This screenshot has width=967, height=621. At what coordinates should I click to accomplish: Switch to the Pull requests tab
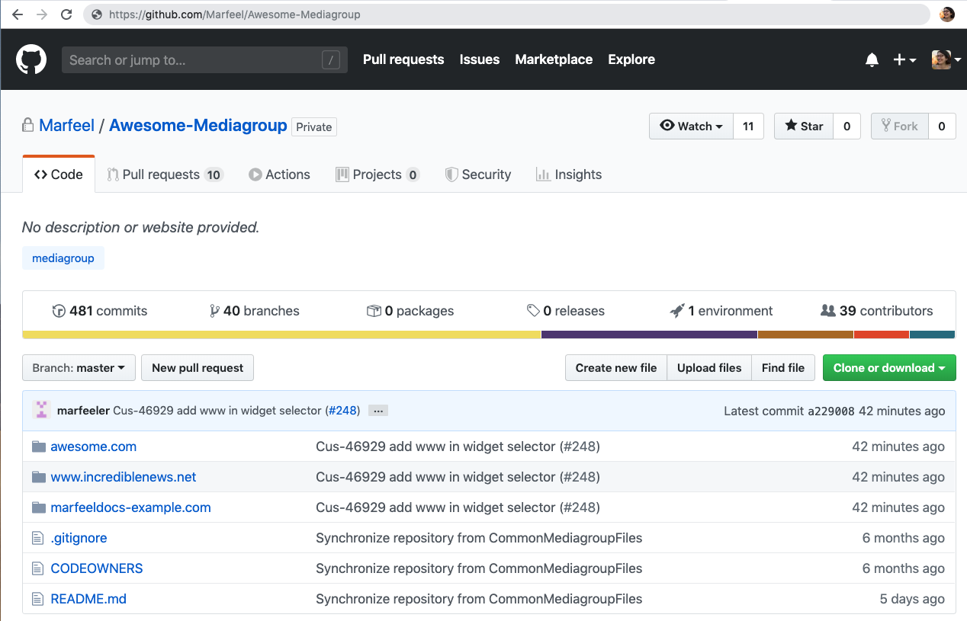point(165,174)
